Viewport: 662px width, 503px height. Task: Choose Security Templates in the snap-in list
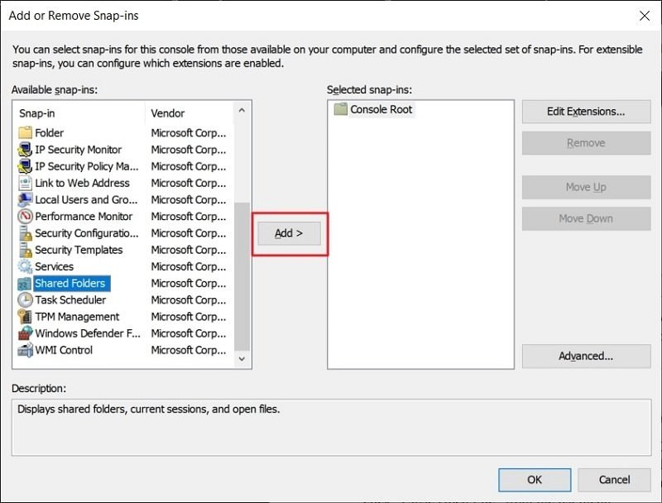(79, 250)
